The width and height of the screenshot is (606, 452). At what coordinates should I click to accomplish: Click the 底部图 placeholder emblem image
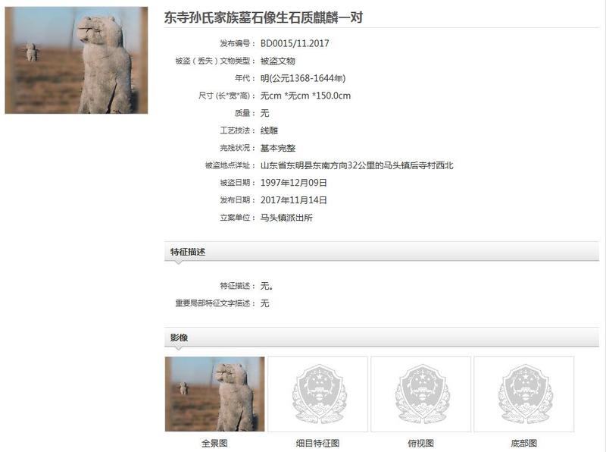coord(524,394)
